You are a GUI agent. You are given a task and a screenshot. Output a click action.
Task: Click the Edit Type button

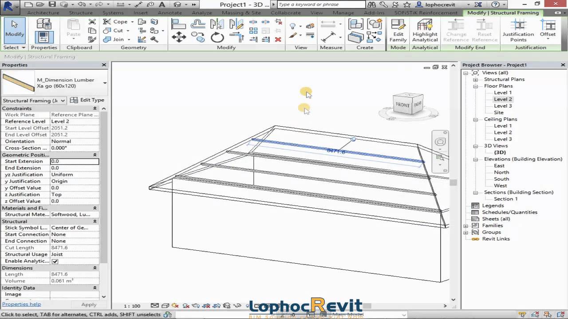pos(87,100)
